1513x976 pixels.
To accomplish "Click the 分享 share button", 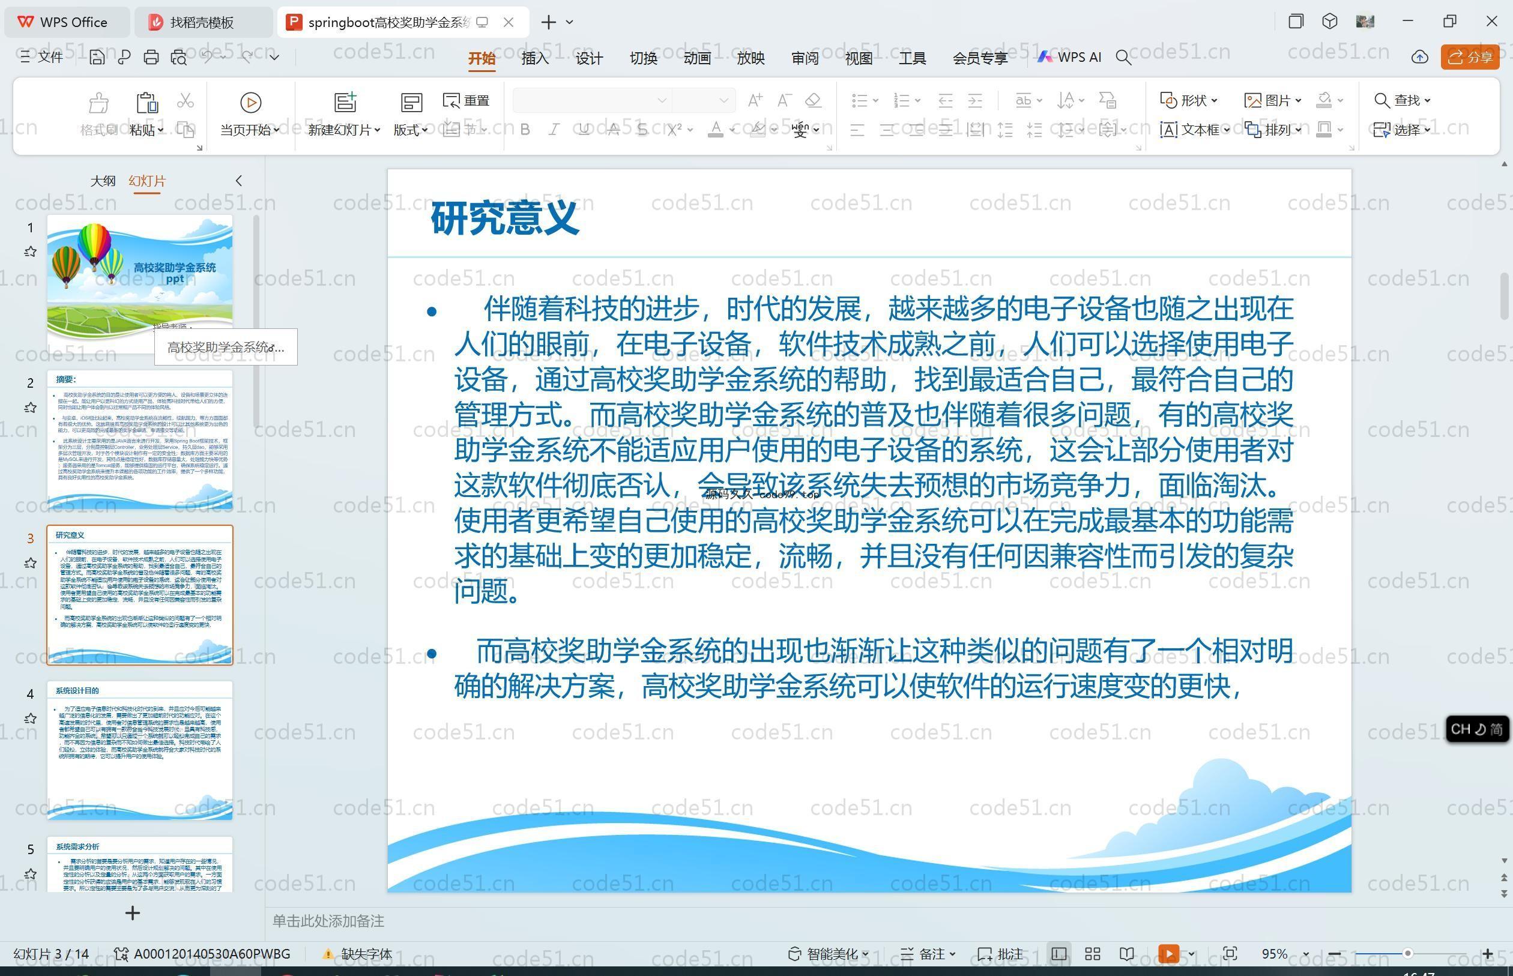I will pos(1470,57).
